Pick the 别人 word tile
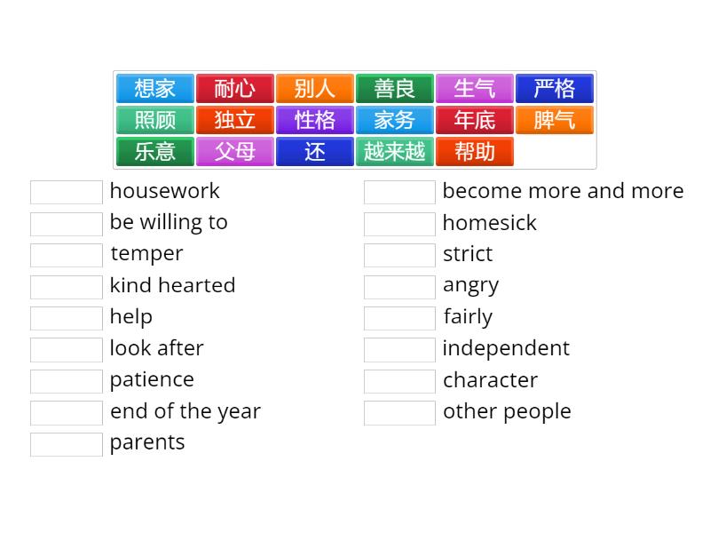The height and width of the screenshot is (533, 710). (315, 89)
